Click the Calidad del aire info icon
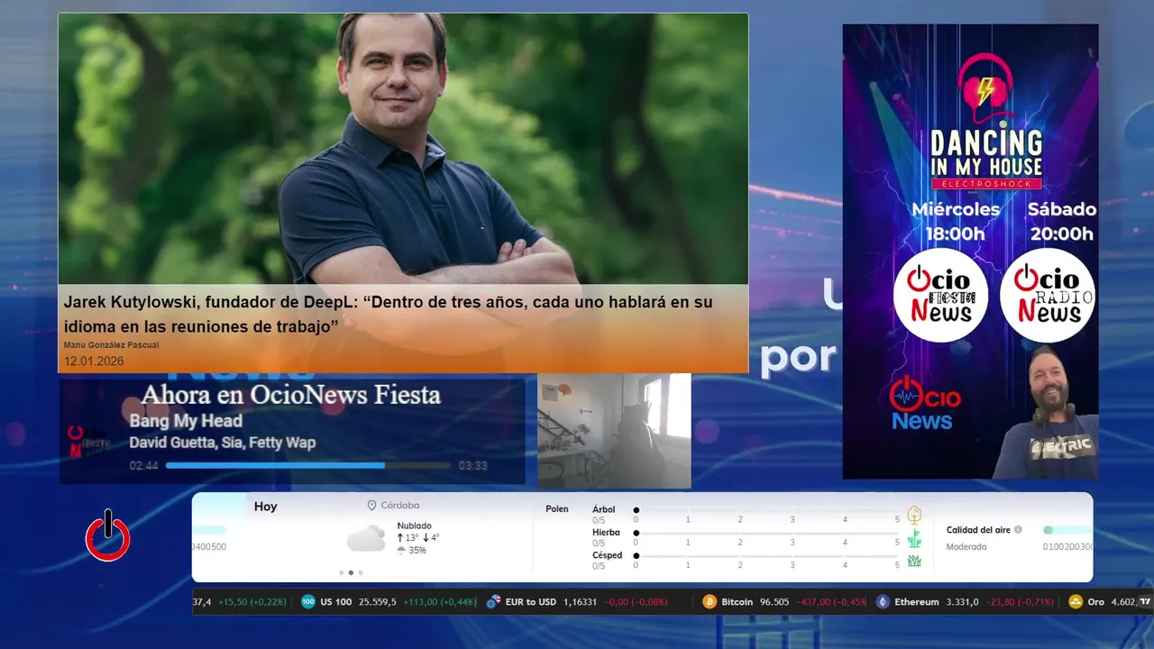The width and height of the screenshot is (1154, 649). pyautogui.click(x=1018, y=530)
